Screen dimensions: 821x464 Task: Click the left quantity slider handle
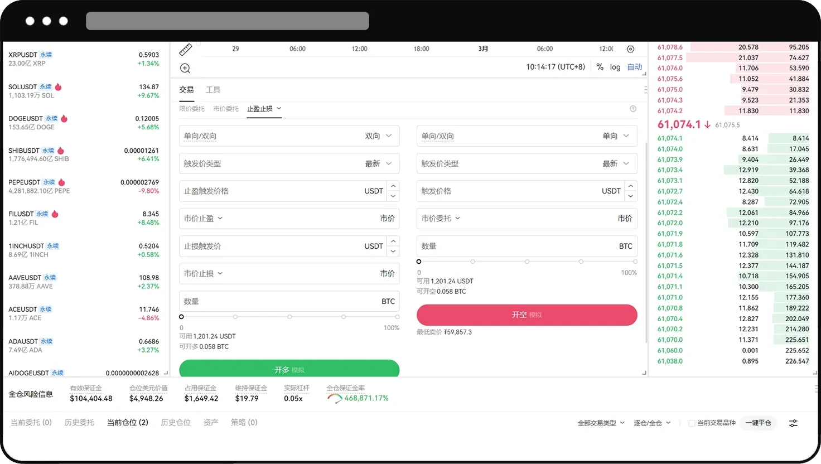181,317
